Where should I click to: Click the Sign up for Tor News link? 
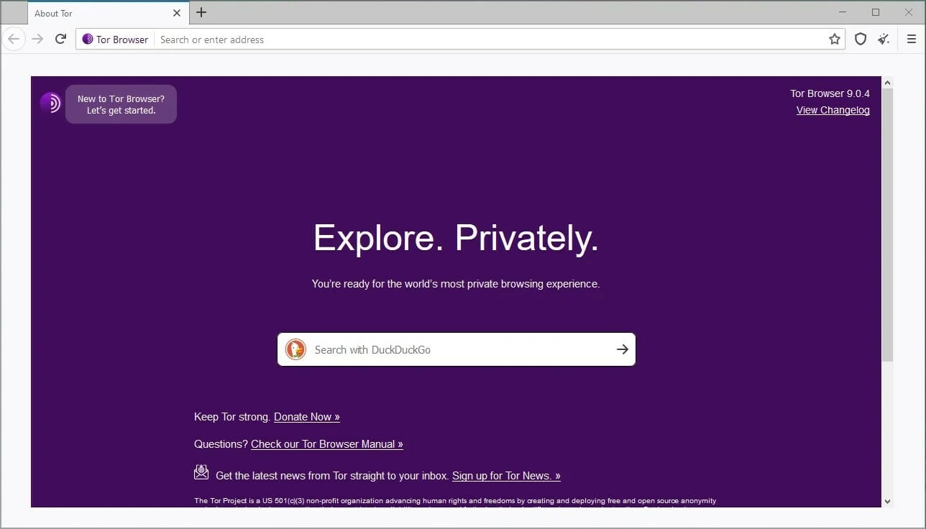click(506, 476)
